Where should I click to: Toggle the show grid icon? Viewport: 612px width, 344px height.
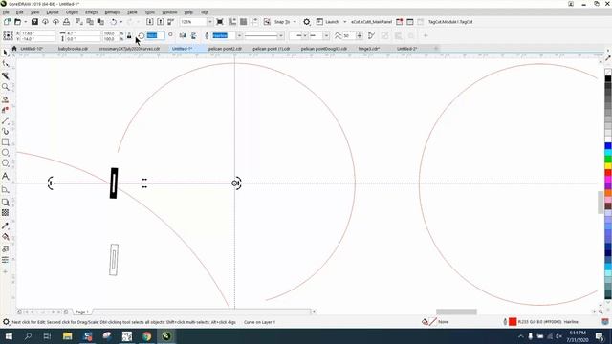[243, 22]
